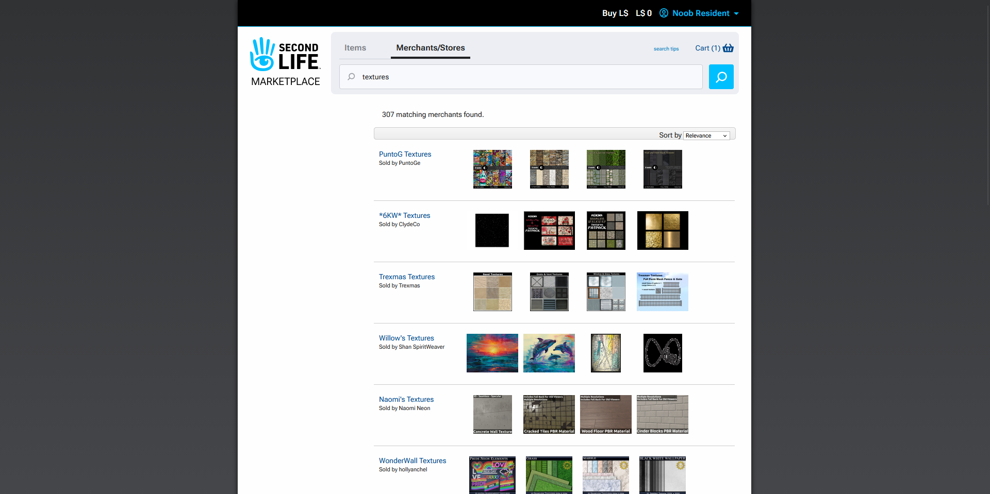This screenshot has width=990, height=494.
Task: Click the Buy L$ link
Action: [615, 13]
